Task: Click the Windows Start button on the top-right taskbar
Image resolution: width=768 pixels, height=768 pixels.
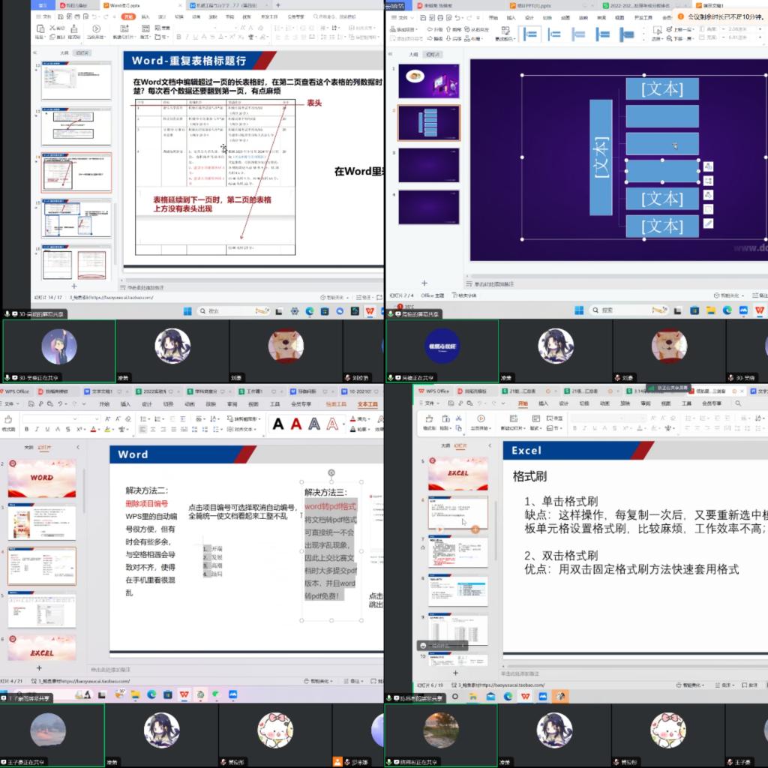Action: pyautogui.click(x=578, y=310)
